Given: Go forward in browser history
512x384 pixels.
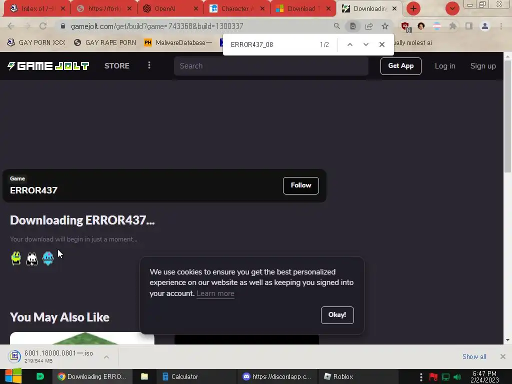Looking at the screenshot, I should pos(27,26).
